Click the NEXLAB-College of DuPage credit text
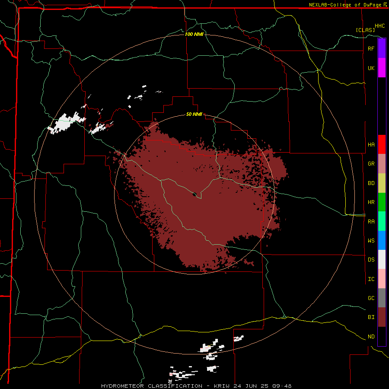 coord(345,5)
